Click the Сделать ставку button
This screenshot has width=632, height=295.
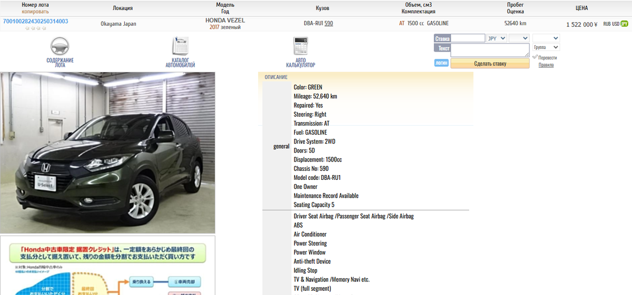tap(490, 64)
